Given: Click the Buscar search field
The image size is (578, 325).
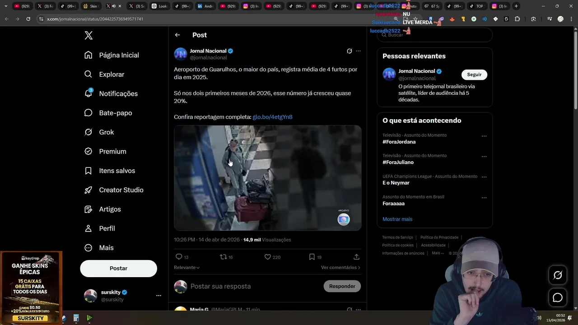Looking at the screenshot, I should (434, 35).
